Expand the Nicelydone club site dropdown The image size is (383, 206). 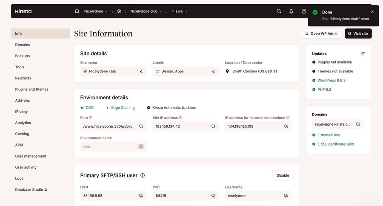coord(146,11)
